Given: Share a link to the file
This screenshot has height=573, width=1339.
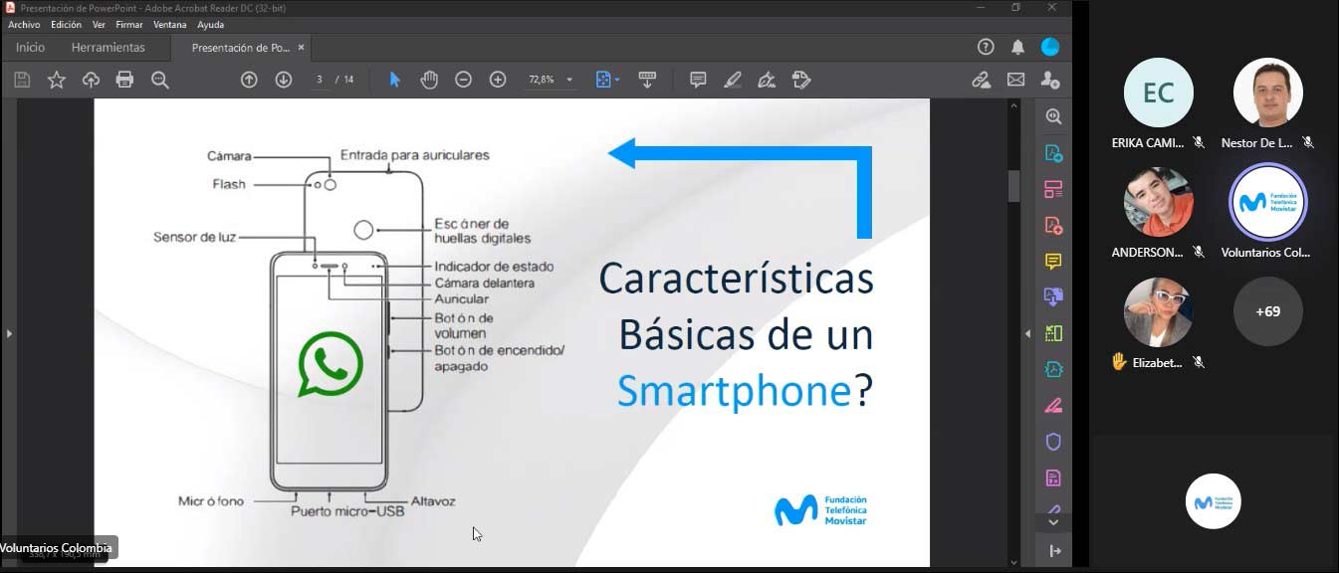Looking at the screenshot, I should (981, 80).
